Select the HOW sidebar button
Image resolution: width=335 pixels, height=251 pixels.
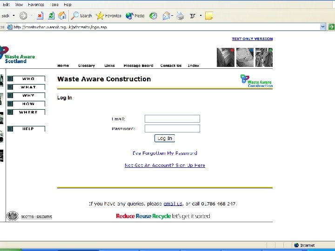(x=26, y=104)
